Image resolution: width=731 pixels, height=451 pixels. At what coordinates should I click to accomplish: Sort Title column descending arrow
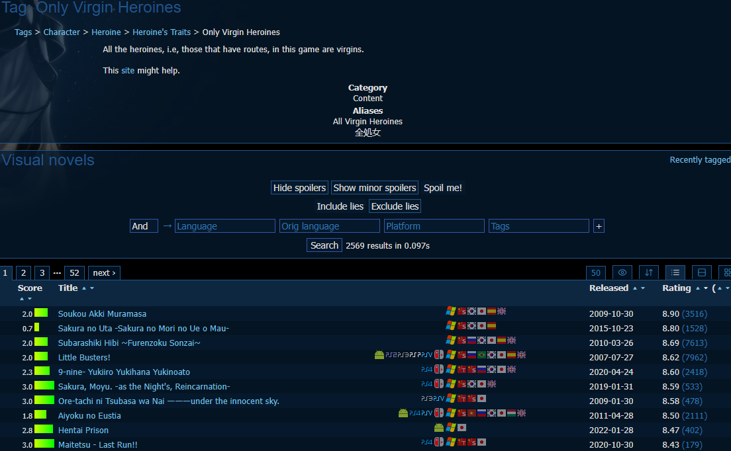click(92, 288)
